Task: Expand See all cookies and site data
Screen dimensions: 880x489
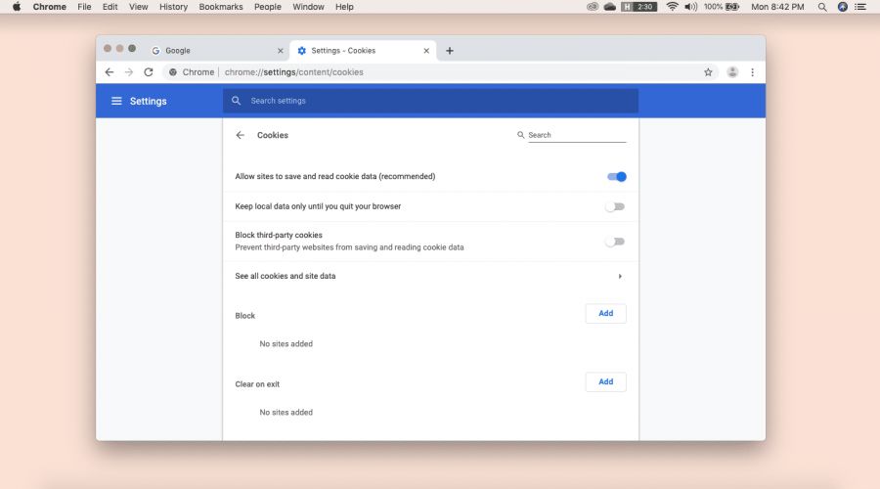Action: pos(620,277)
